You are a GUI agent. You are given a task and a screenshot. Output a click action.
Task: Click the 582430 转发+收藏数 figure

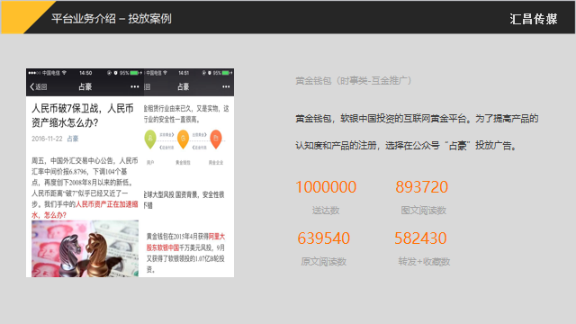420,238
